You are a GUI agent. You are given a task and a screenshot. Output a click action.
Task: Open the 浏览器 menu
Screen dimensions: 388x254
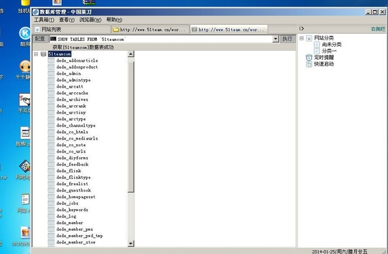90,19
